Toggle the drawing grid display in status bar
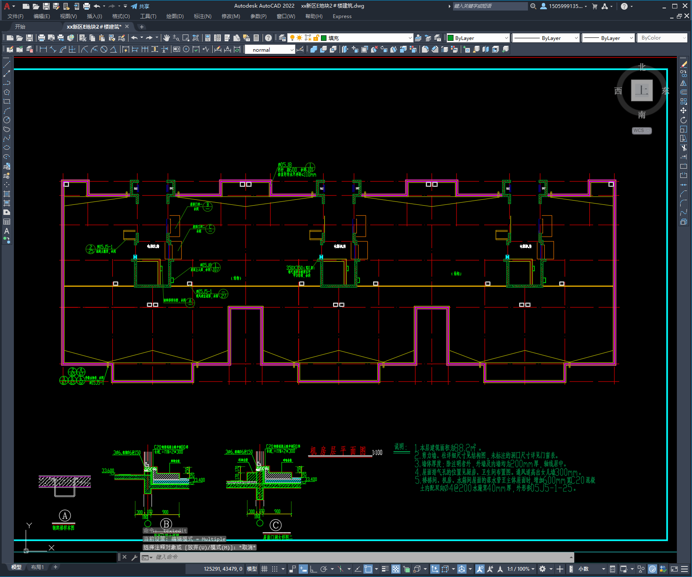692x577 pixels. coord(265,569)
